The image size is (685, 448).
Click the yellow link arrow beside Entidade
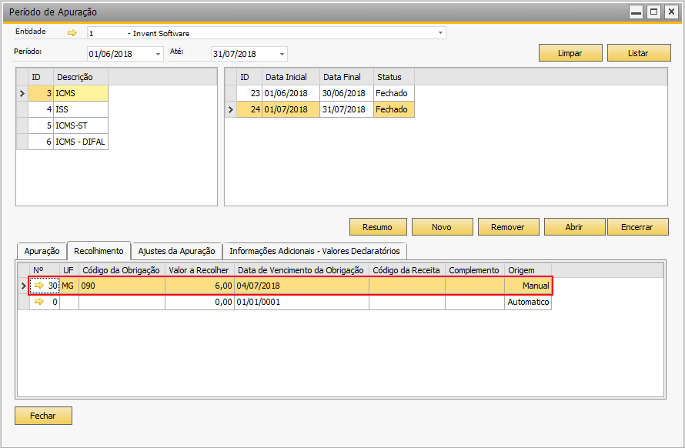point(72,33)
